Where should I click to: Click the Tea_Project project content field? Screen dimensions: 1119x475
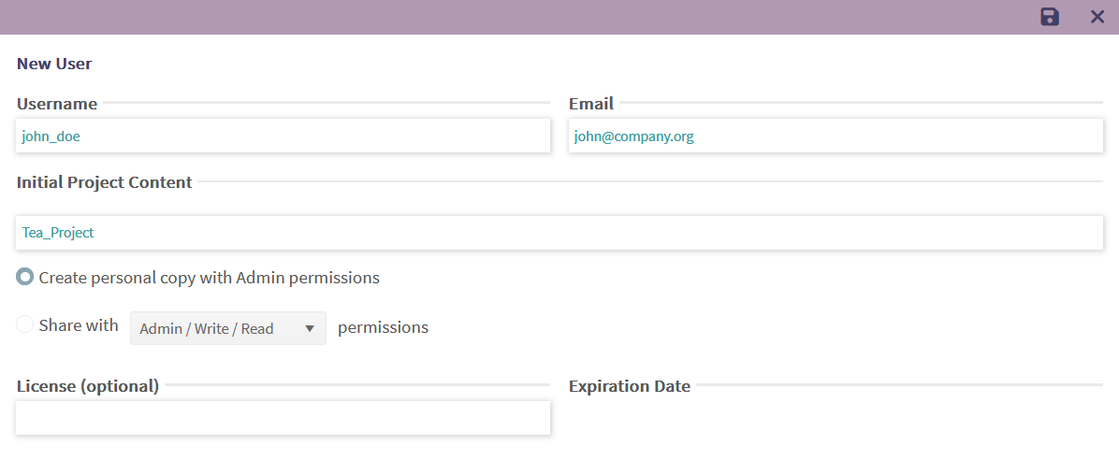[x=559, y=233]
